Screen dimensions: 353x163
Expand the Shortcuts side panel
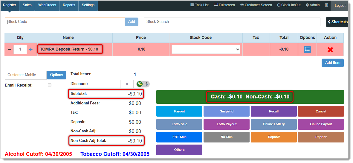pos(337,22)
